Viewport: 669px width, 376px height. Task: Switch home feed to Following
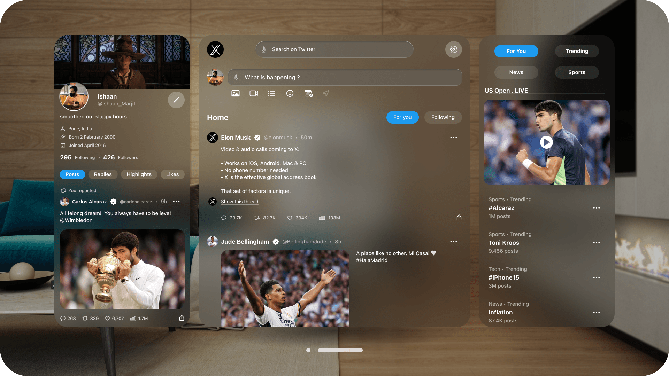point(443,117)
